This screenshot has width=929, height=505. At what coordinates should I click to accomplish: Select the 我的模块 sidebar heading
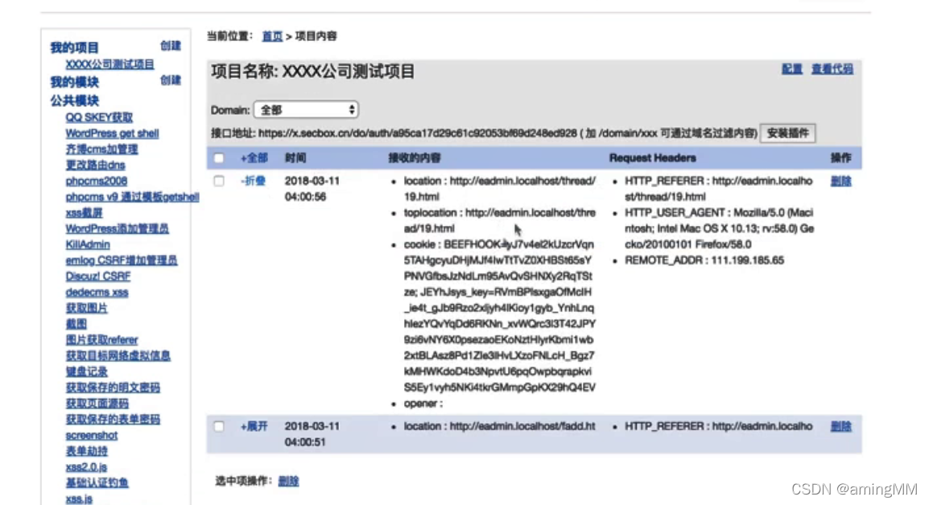click(74, 82)
